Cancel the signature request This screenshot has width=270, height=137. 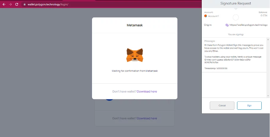point(222,106)
